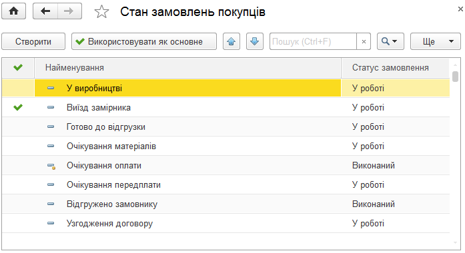465x253 pixels.
Task: Close the "Стан замовлень покупців" form
Action: click(460, 9)
